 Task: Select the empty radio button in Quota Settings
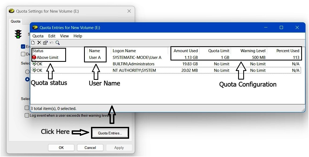pos(27,72)
